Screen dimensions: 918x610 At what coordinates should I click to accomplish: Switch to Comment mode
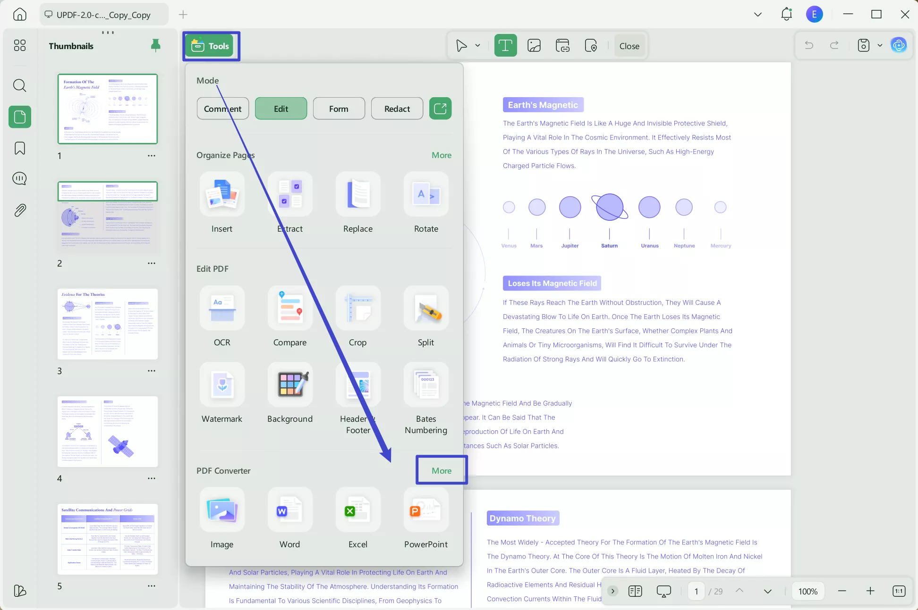(x=222, y=109)
